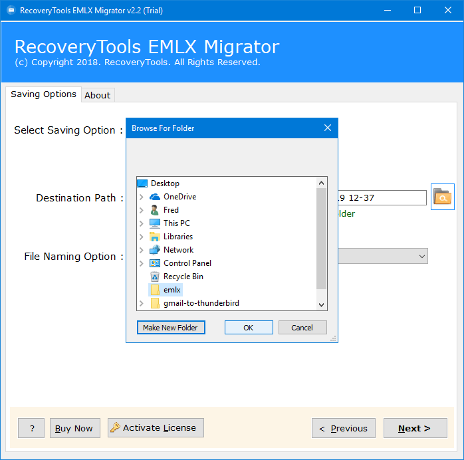The image size is (464, 460).
Task: Select the Control Panel label
Action: pyautogui.click(x=187, y=263)
